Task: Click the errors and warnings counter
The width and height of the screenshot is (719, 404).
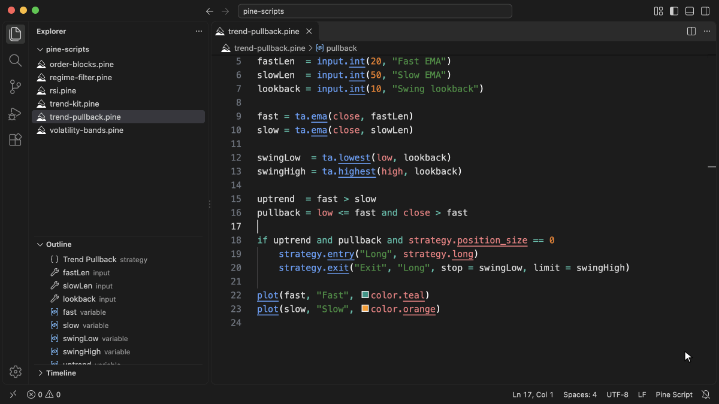Action: coord(44,394)
